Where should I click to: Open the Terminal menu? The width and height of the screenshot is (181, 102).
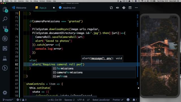42,1
